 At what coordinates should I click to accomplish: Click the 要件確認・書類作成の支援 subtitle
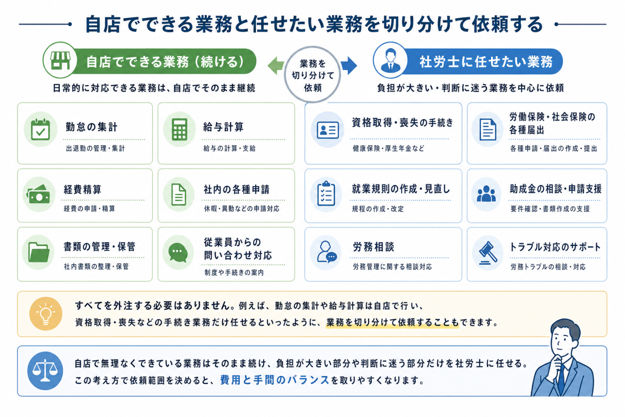pos(550,208)
